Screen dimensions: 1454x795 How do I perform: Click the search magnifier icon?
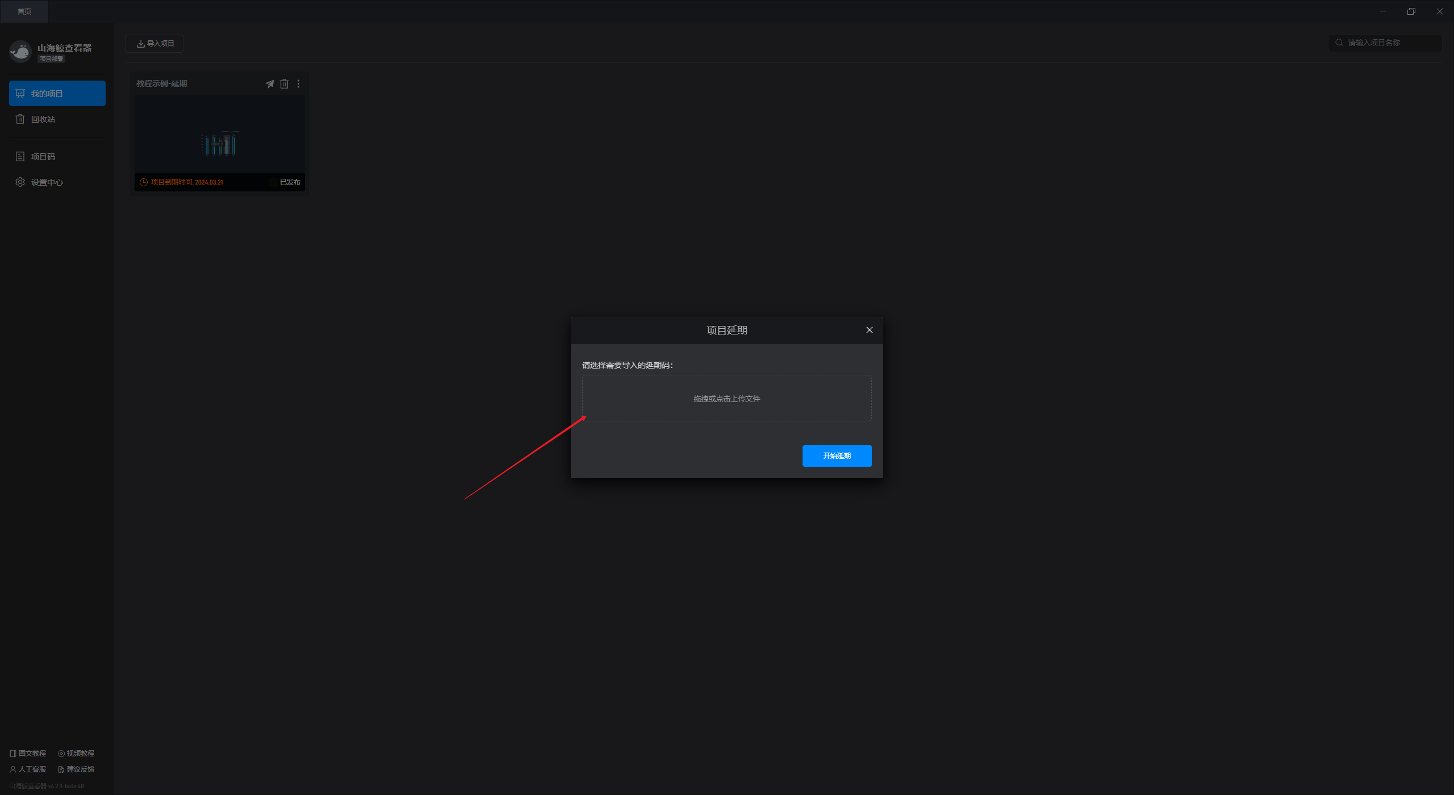tap(1339, 43)
